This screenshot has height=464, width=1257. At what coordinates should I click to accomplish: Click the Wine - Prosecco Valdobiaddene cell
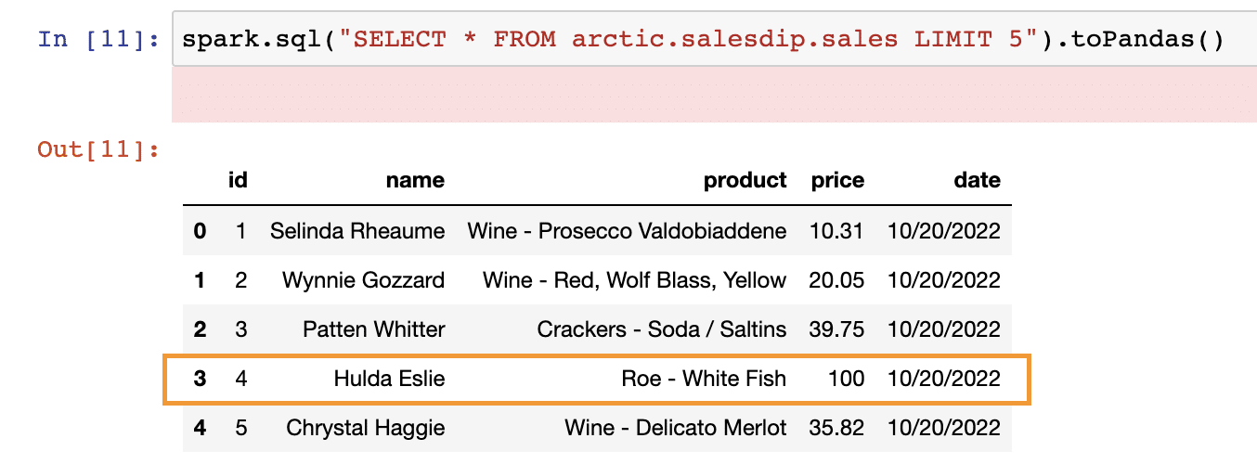pyautogui.click(x=627, y=230)
